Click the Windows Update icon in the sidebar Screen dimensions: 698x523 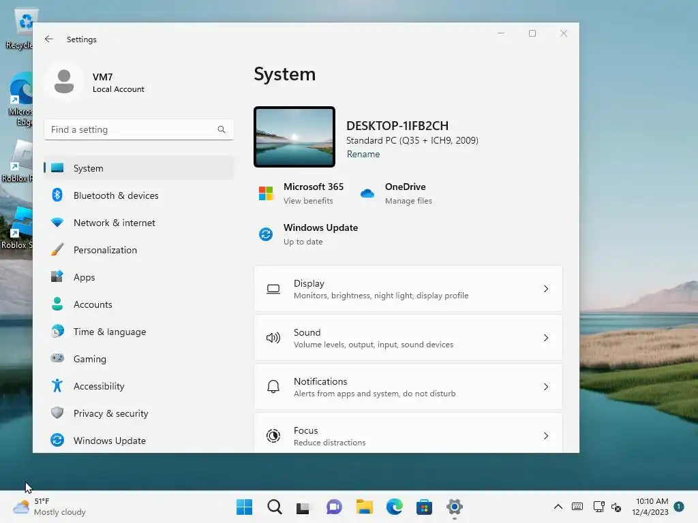coord(57,440)
